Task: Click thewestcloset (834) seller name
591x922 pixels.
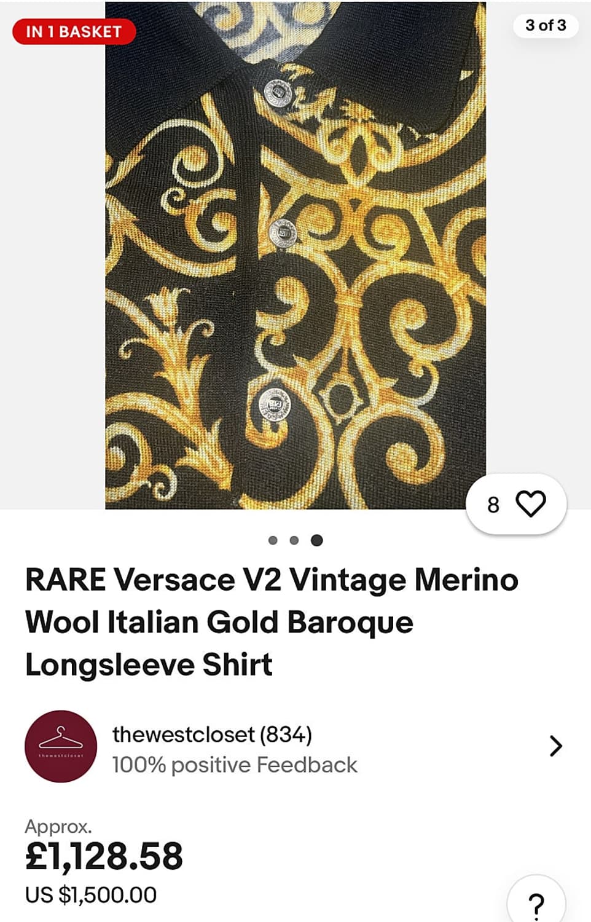Action: click(x=212, y=735)
